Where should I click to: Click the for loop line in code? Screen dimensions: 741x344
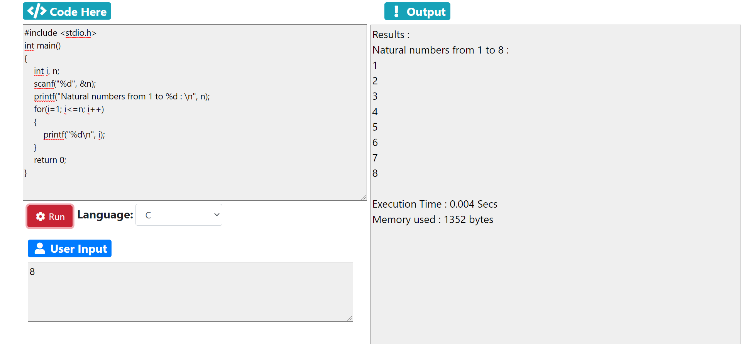pos(69,109)
